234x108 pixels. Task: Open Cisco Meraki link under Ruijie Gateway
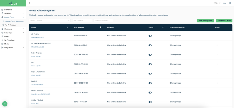[x=36, y=56]
